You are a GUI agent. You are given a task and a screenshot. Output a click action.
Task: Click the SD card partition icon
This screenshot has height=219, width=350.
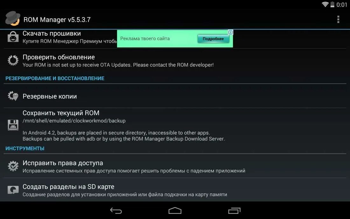pos(13,190)
